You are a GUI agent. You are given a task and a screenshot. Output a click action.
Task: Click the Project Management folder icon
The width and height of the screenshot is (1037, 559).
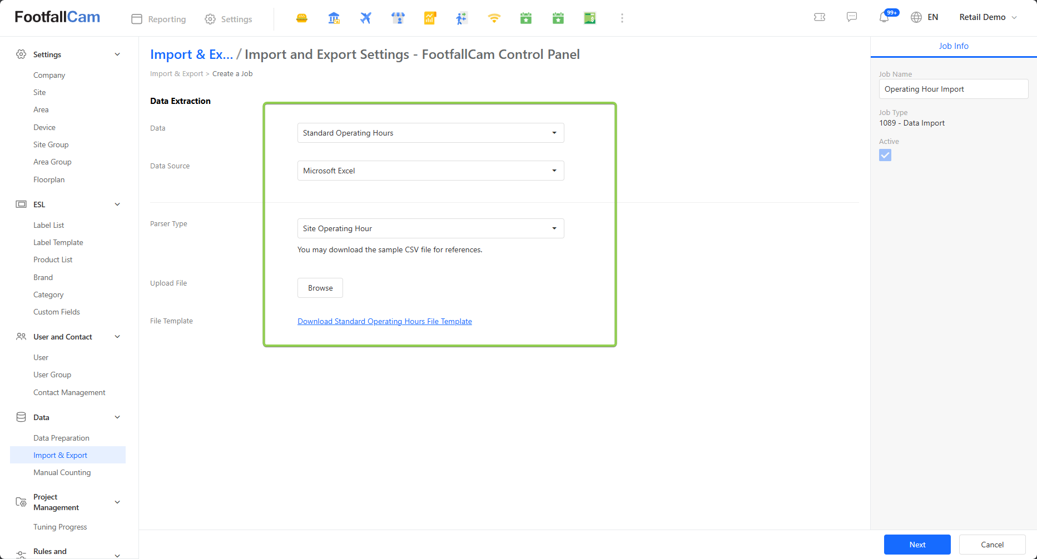(21, 502)
